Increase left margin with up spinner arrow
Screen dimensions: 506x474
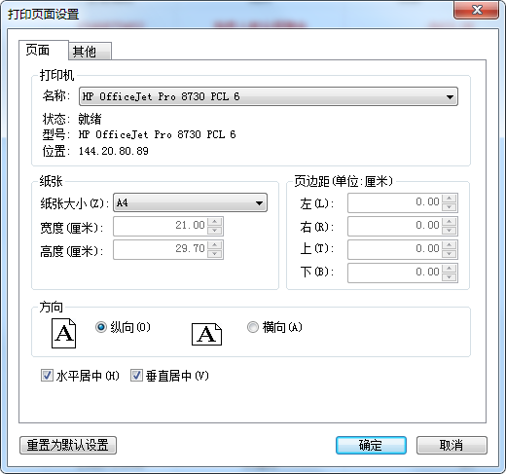pyautogui.click(x=450, y=199)
